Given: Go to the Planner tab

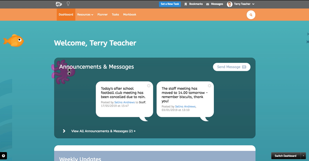Looking at the screenshot, I should click(102, 15).
